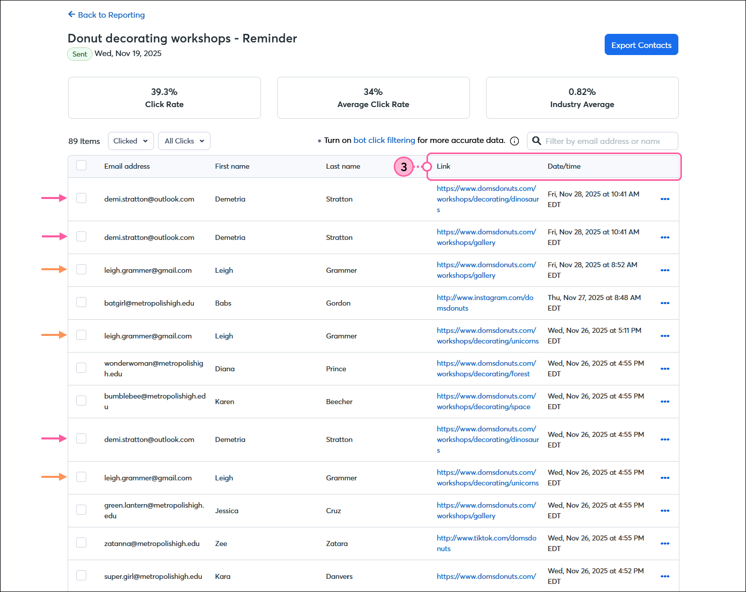Click the filter by email address input field
The width and height of the screenshot is (746, 592).
(606, 141)
